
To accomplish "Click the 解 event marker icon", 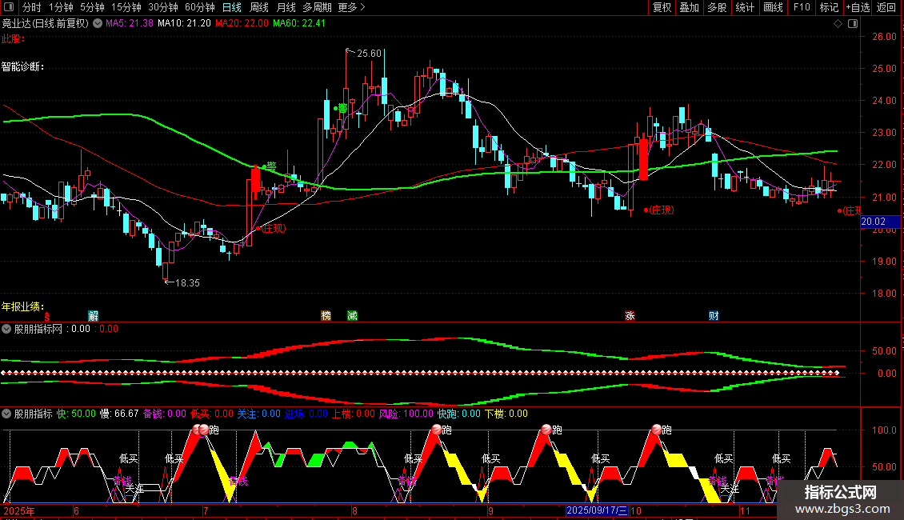I will click(93, 315).
